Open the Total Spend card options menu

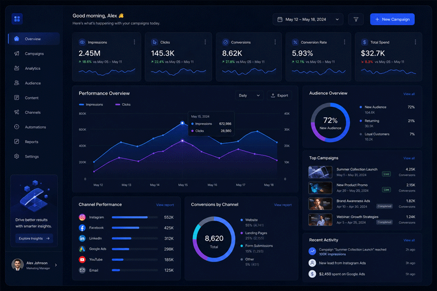coord(415,42)
